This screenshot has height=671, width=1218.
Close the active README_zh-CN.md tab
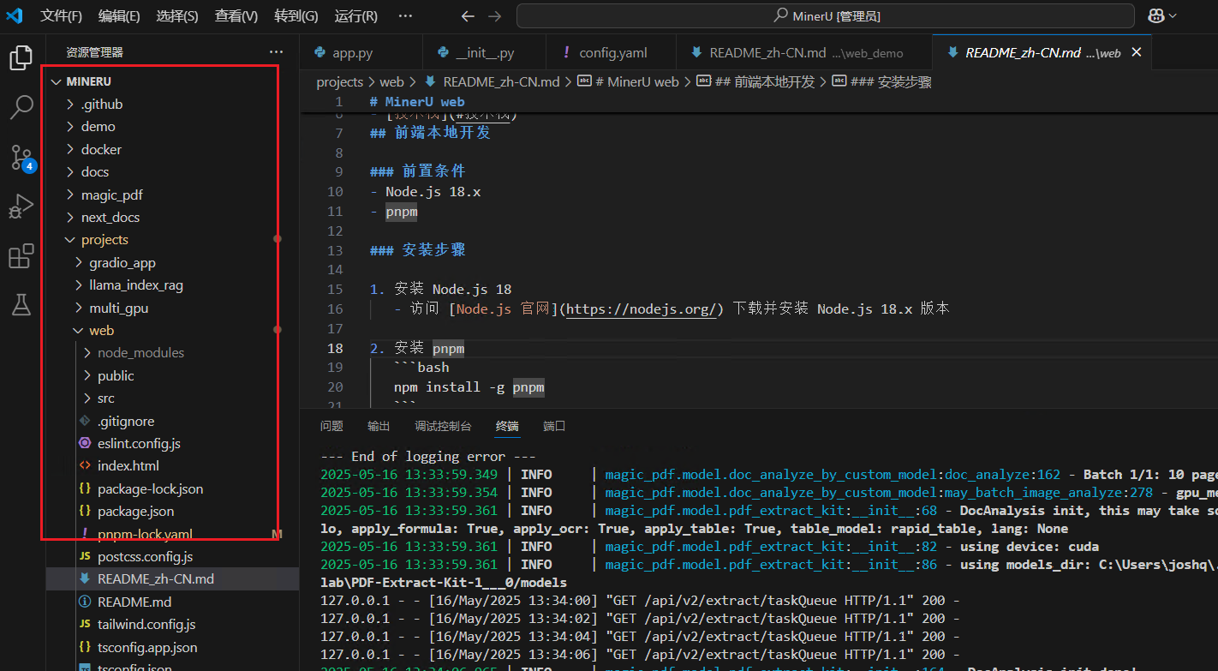tap(1137, 52)
